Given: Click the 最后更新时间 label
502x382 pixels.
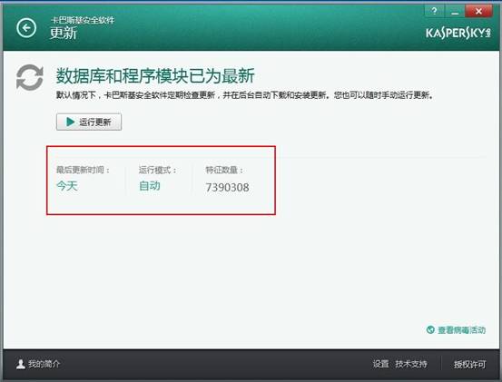Looking at the screenshot, I should coord(83,170).
